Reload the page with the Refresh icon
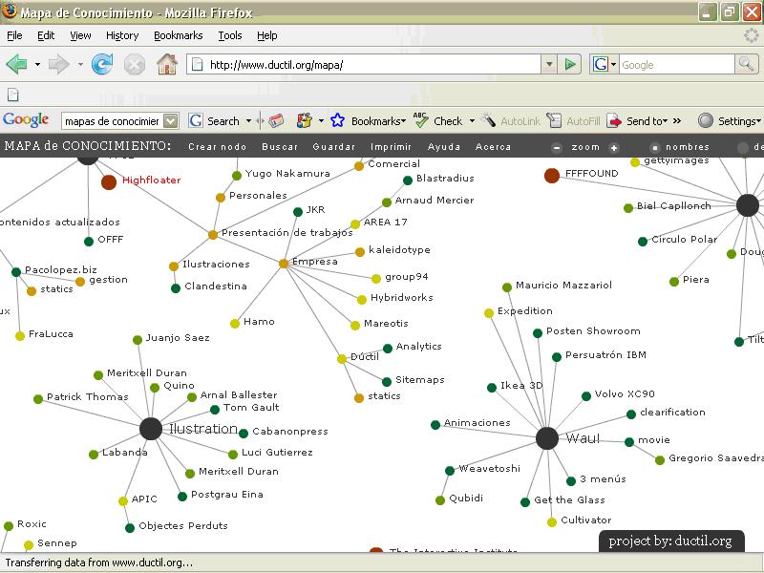Viewport: 764px width, 573px height. coord(101,65)
